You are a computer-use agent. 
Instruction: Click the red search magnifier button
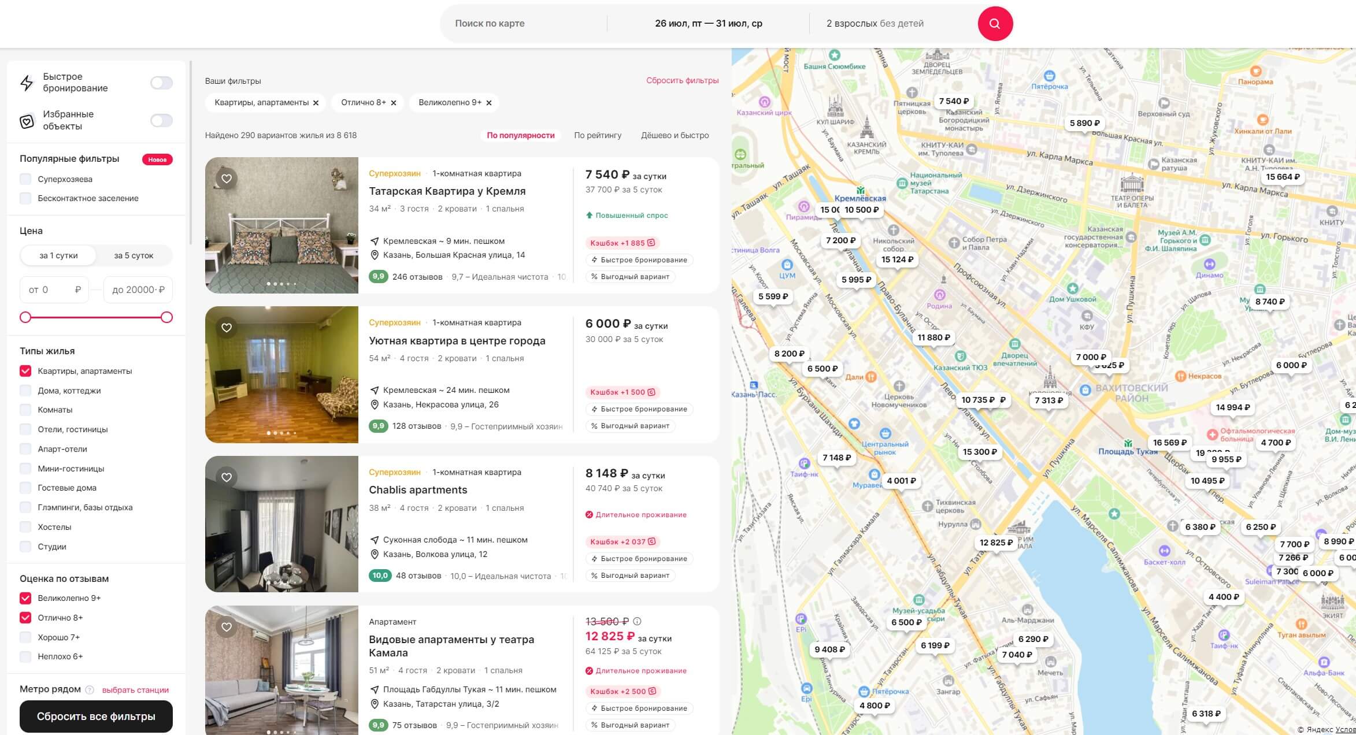pyautogui.click(x=995, y=24)
